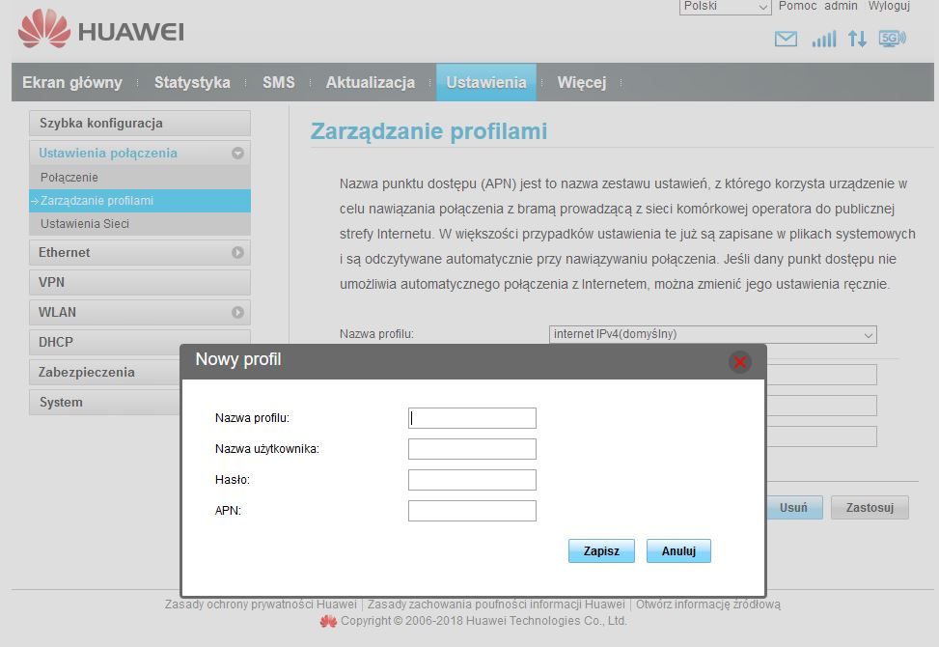Click the envelope message icon
Image resolution: width=939 pixels, height=647 pixels.
click(785, 39)
